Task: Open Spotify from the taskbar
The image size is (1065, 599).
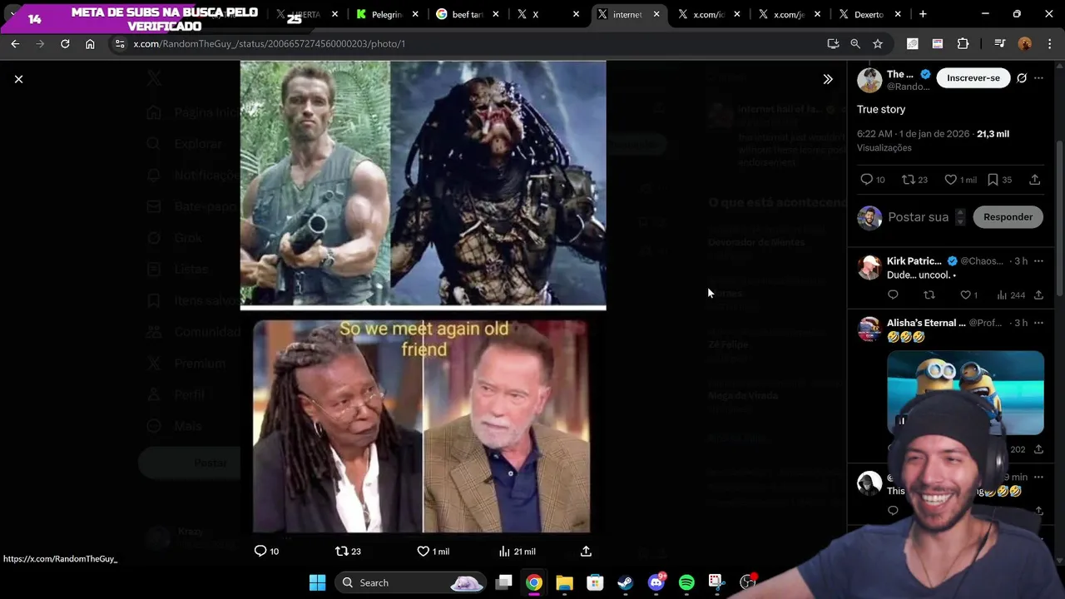Action: pyautogui.click(x=686, y=582)
